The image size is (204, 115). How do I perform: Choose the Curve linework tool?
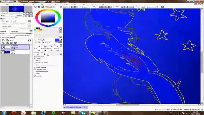37,53
